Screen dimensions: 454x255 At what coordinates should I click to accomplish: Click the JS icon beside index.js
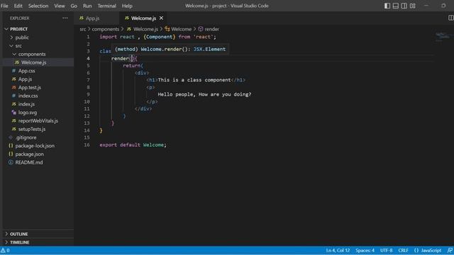coord(14,104)
